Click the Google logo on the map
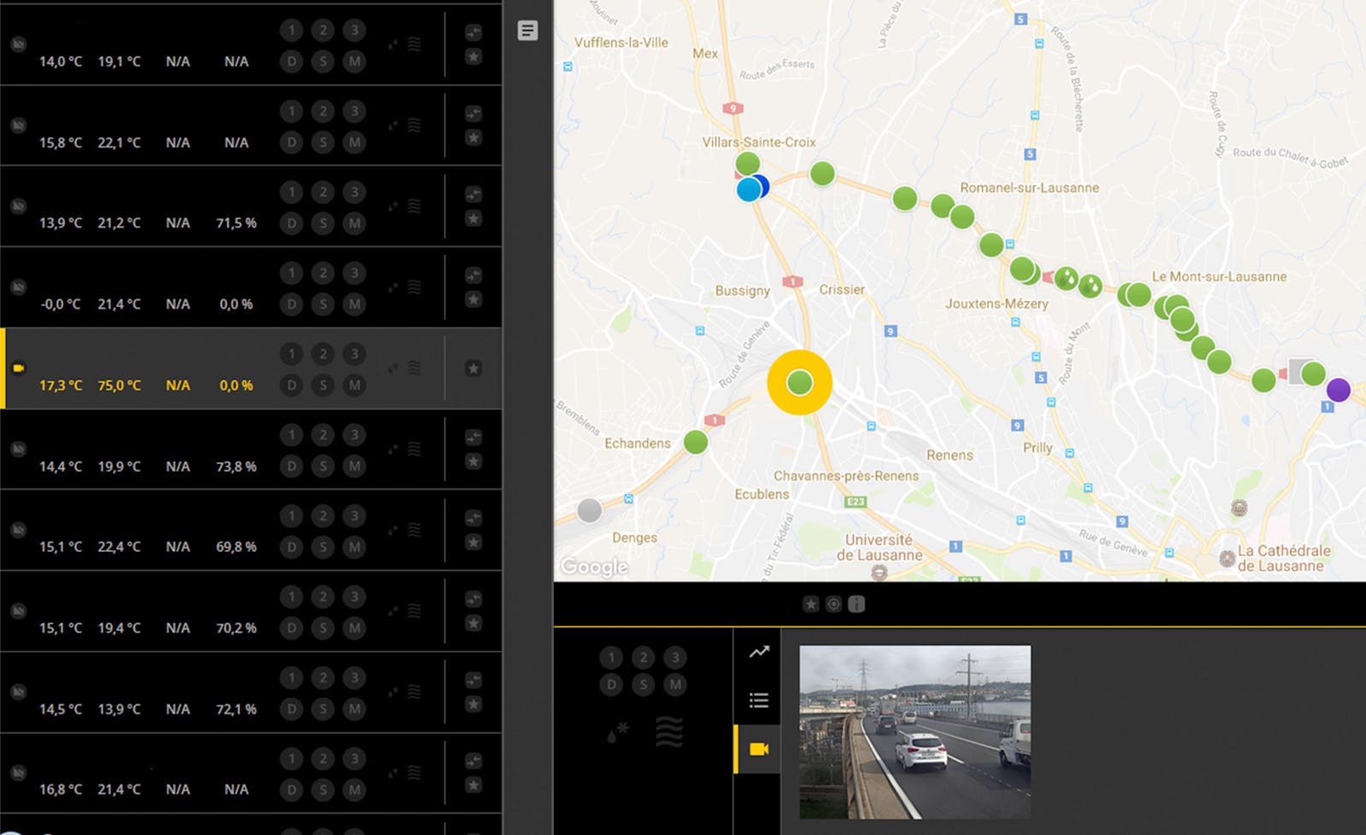The width and height of the screenshot is (1366, 835). [594, 565]
